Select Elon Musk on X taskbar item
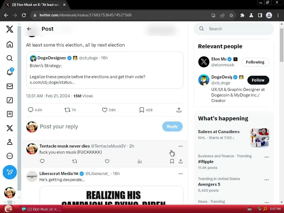Viewport: 284px width, 213px height. [41, 209]
